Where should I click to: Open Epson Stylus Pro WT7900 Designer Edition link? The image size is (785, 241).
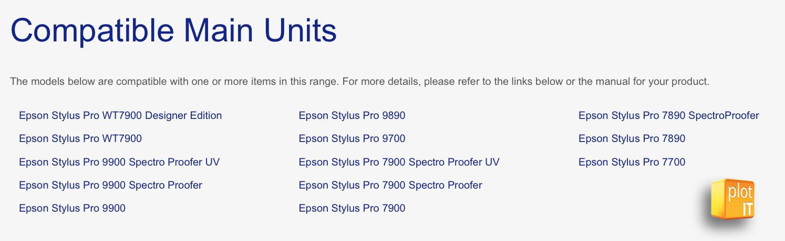click(x=120, y=115)
